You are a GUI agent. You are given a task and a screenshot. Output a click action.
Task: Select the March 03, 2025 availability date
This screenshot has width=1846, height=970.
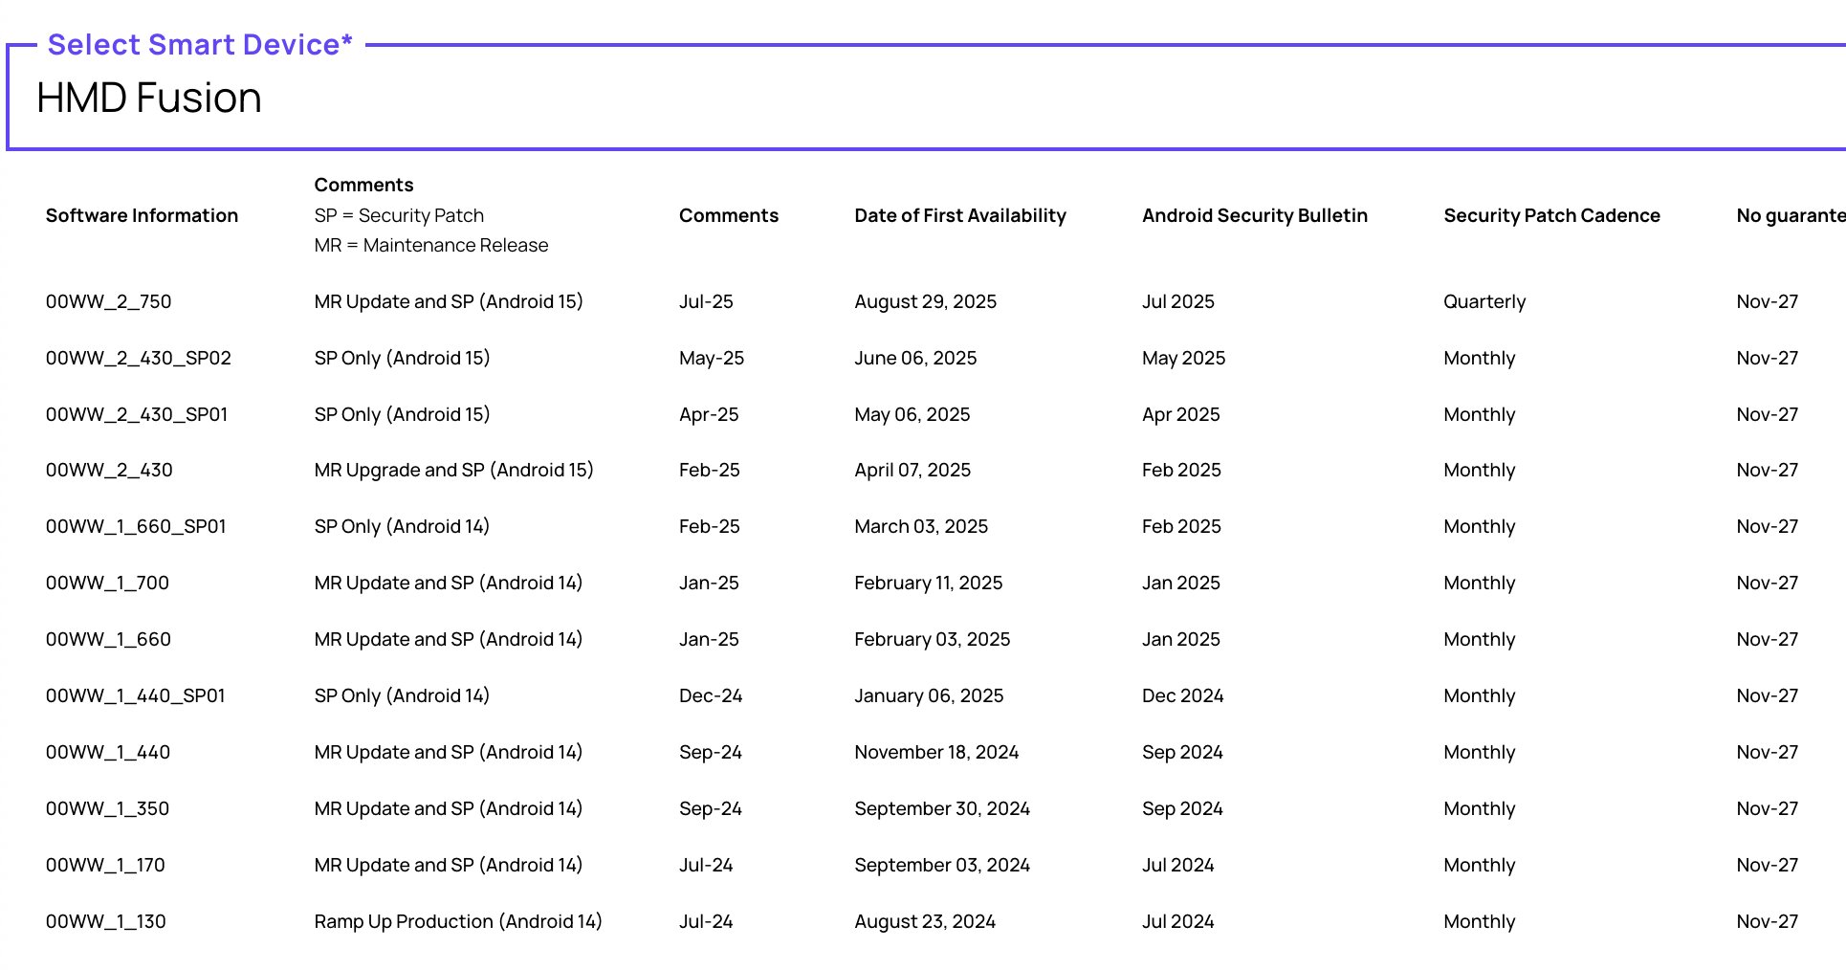921,526
